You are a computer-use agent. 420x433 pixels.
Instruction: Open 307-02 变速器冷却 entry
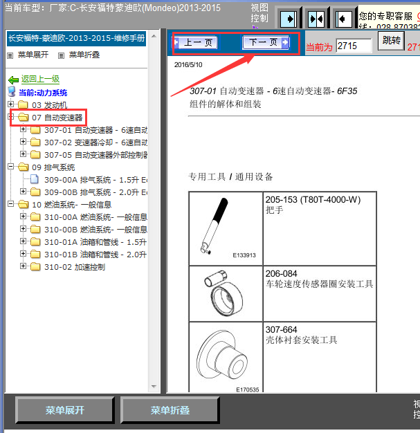click(96, 142)
